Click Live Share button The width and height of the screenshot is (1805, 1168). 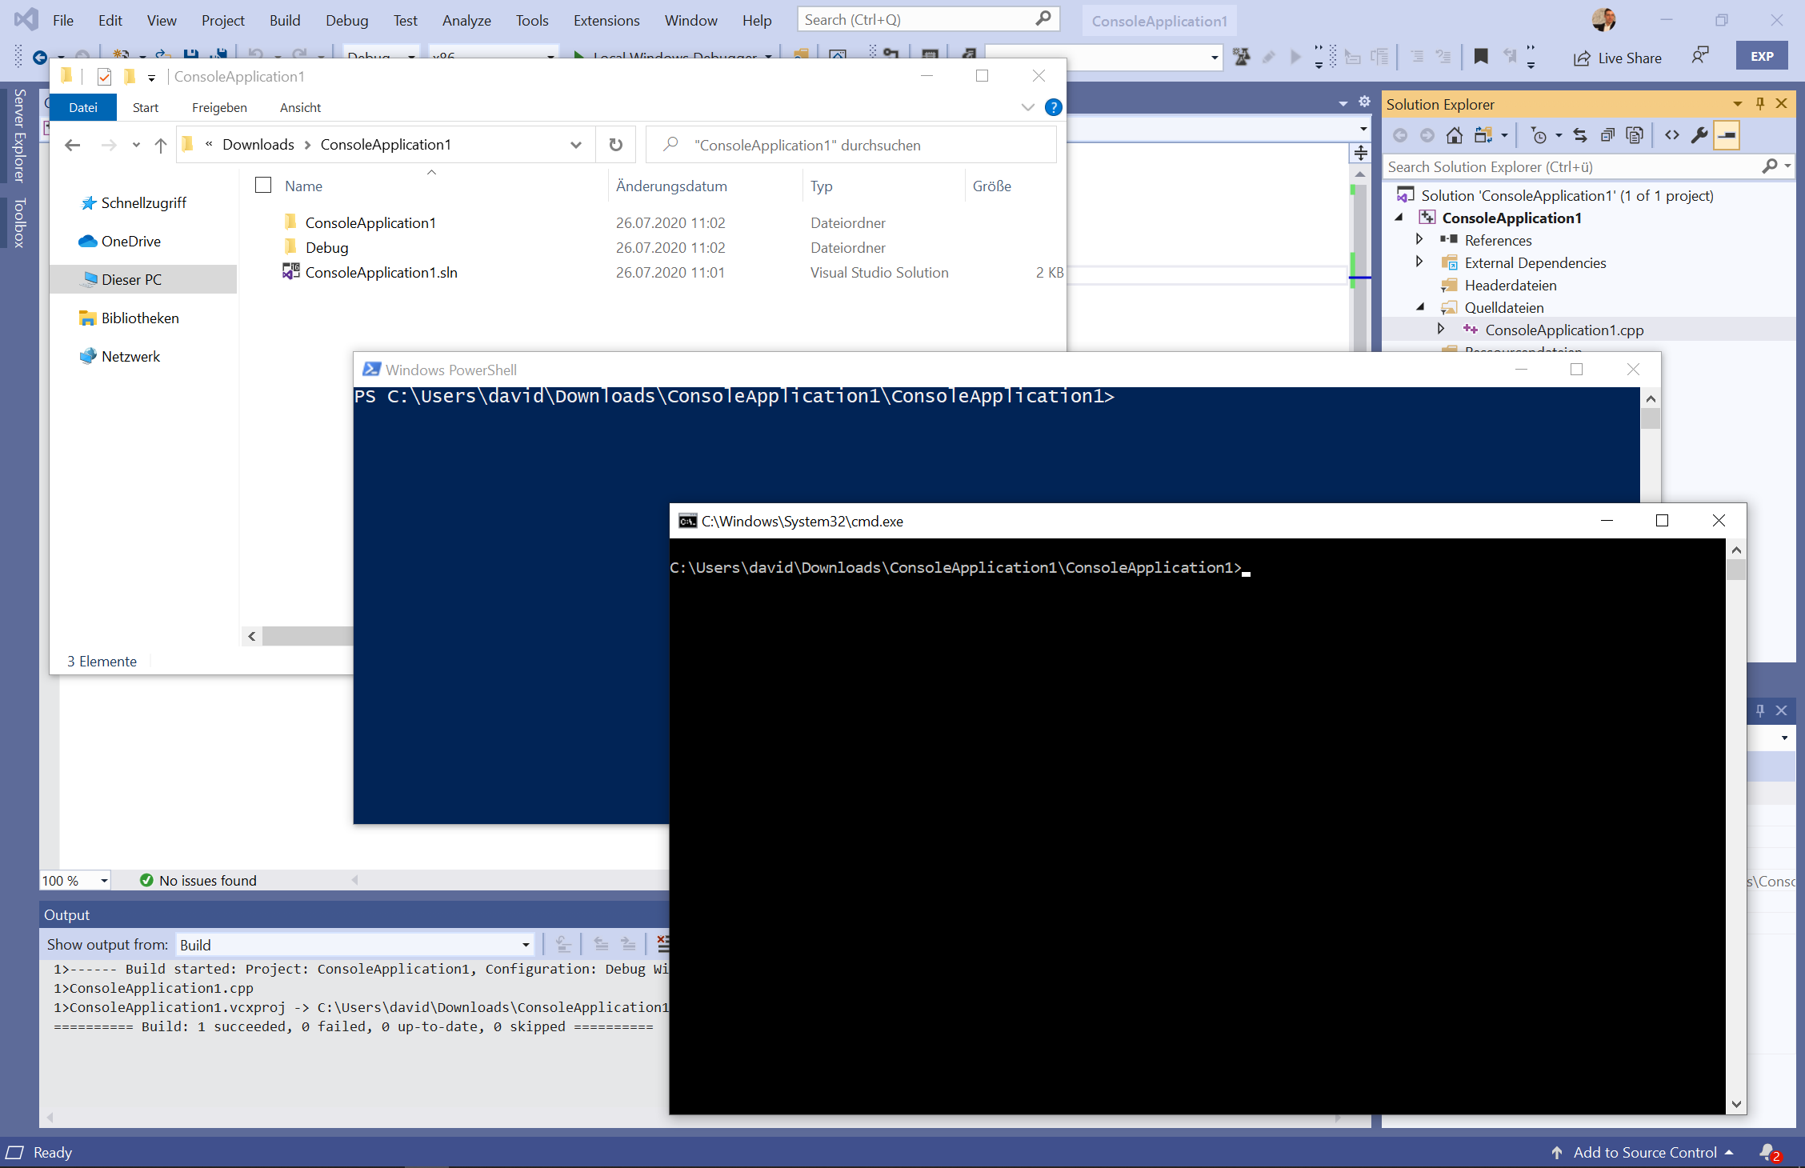[1618, 58]
